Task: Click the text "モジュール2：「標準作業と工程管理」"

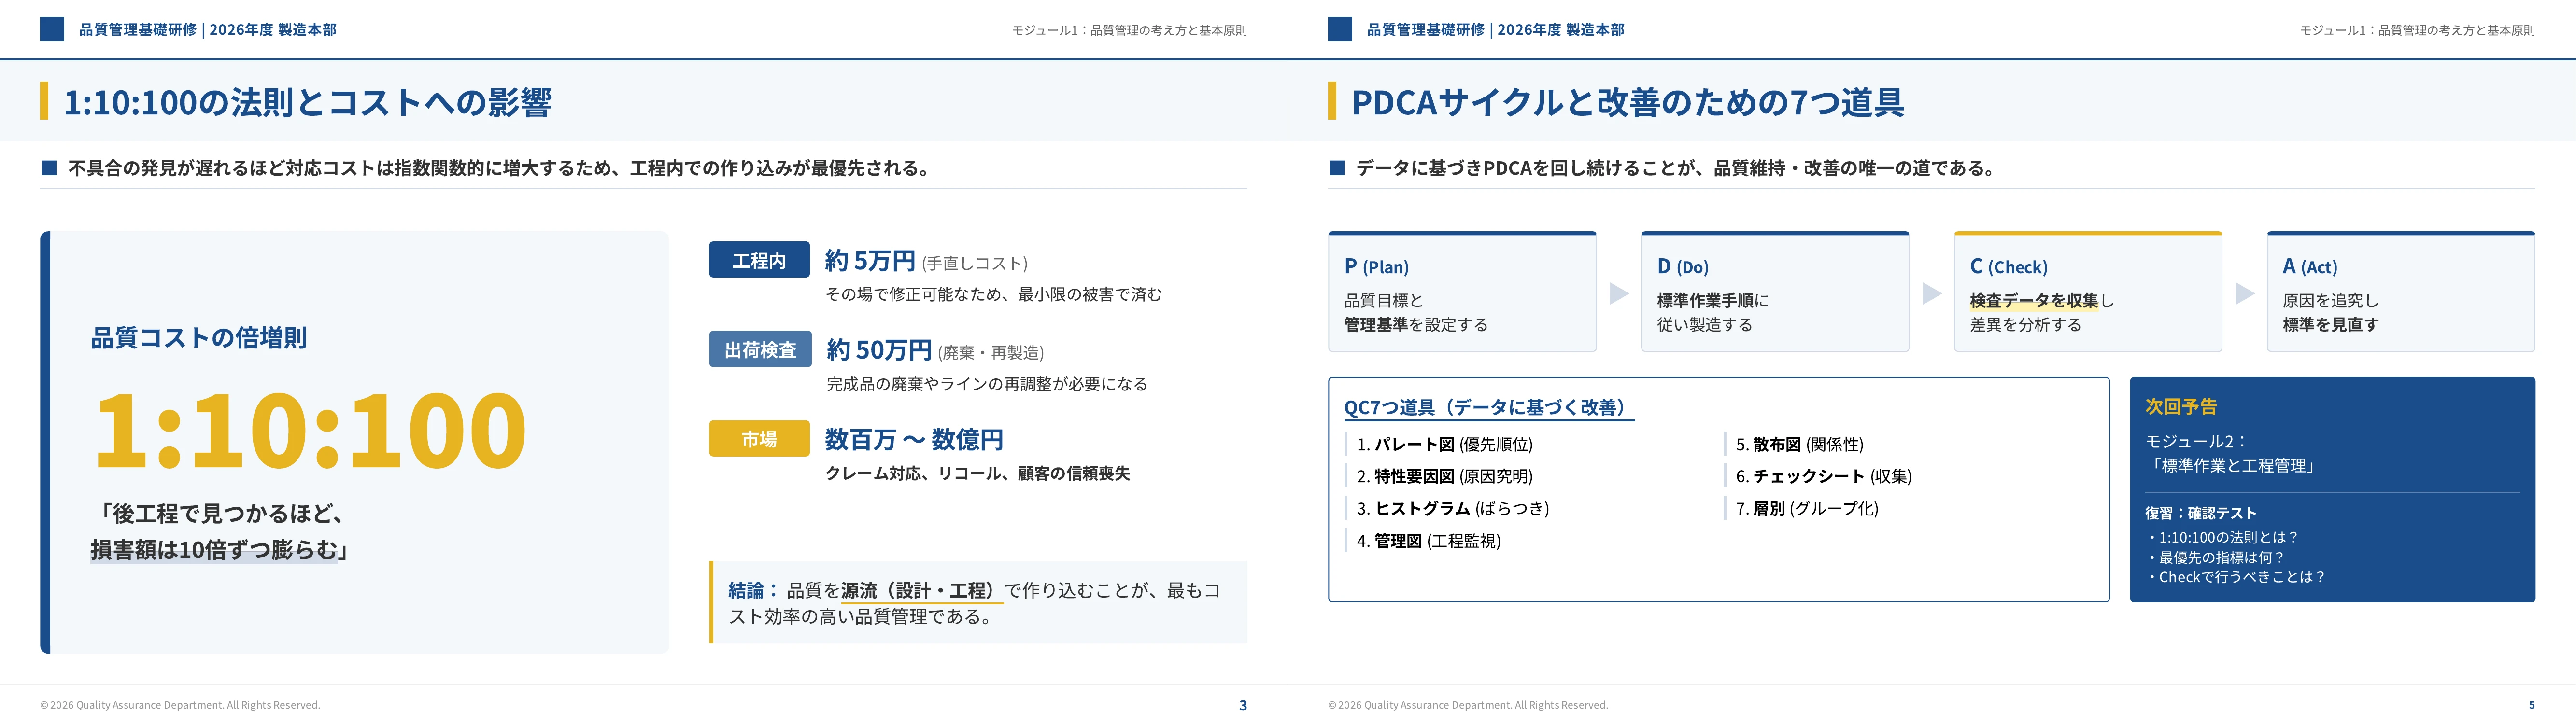Action: tap(2232, 453)
